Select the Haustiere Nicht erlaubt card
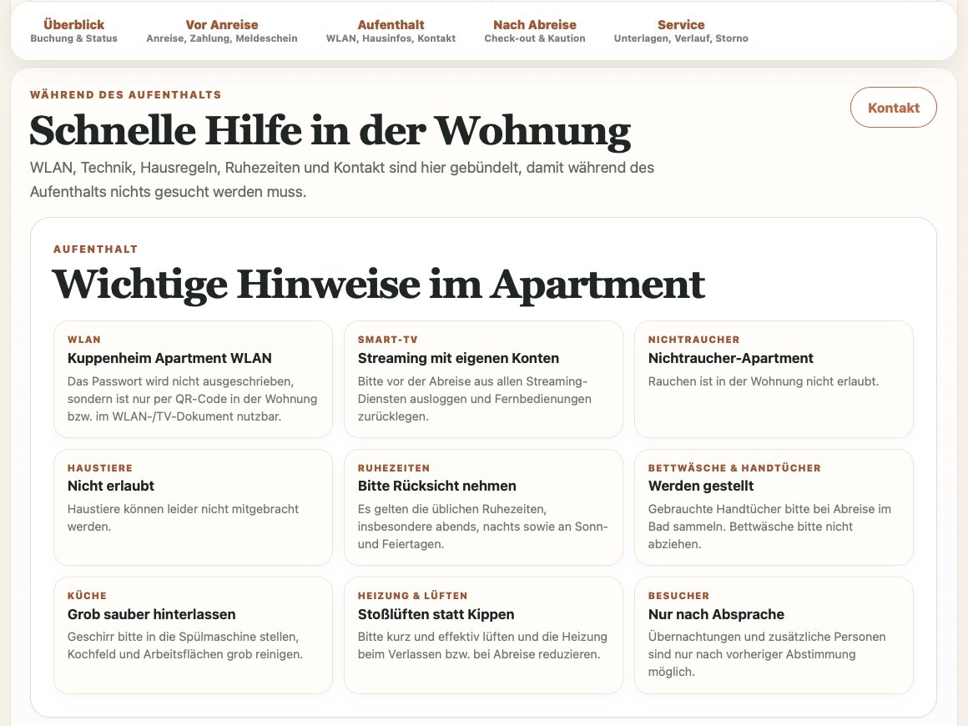Screen dimensions: 968x726 coord(194,507)
